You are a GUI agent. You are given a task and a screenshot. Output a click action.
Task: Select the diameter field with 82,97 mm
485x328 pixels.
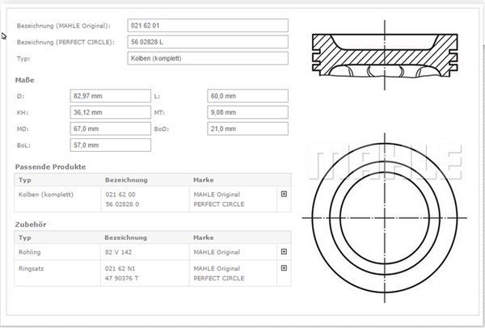coord(111,96)
